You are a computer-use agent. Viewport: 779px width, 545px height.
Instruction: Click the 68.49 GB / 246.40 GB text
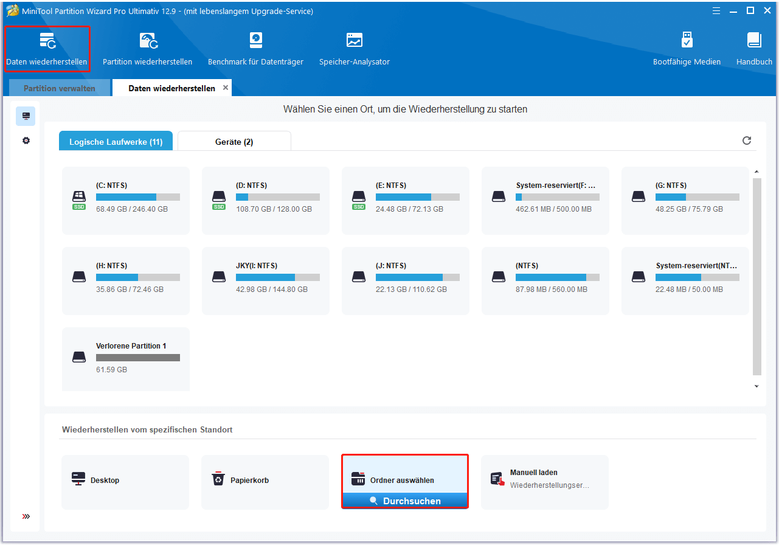(x=132, y=209)
